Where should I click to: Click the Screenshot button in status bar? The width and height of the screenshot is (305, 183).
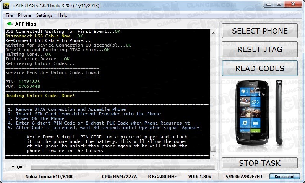tap(284, 177)
